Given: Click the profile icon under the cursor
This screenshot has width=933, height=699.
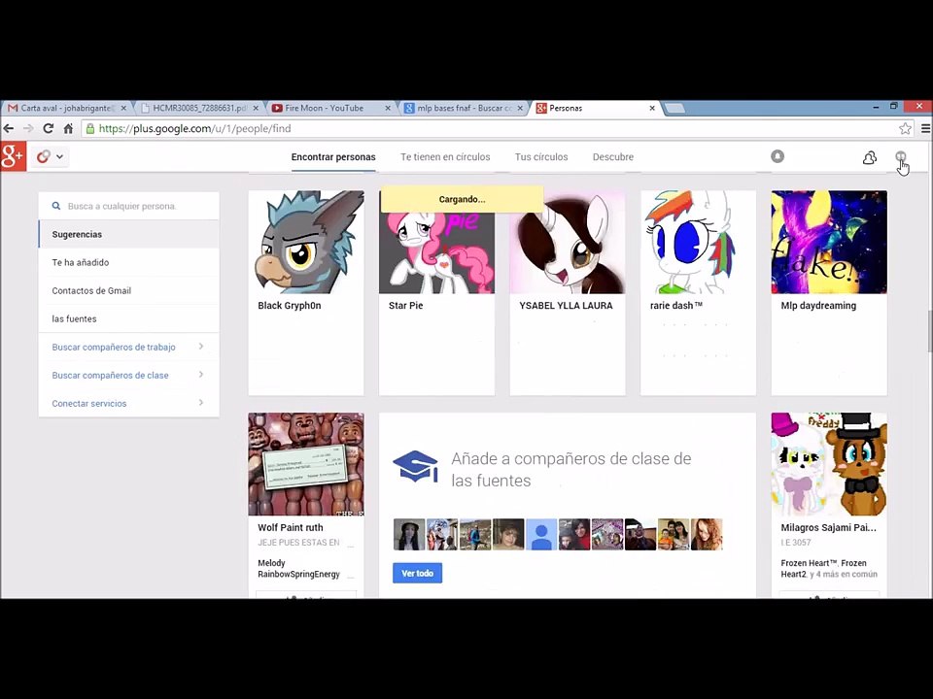Looking at the screenshot, I should (901, 157).
